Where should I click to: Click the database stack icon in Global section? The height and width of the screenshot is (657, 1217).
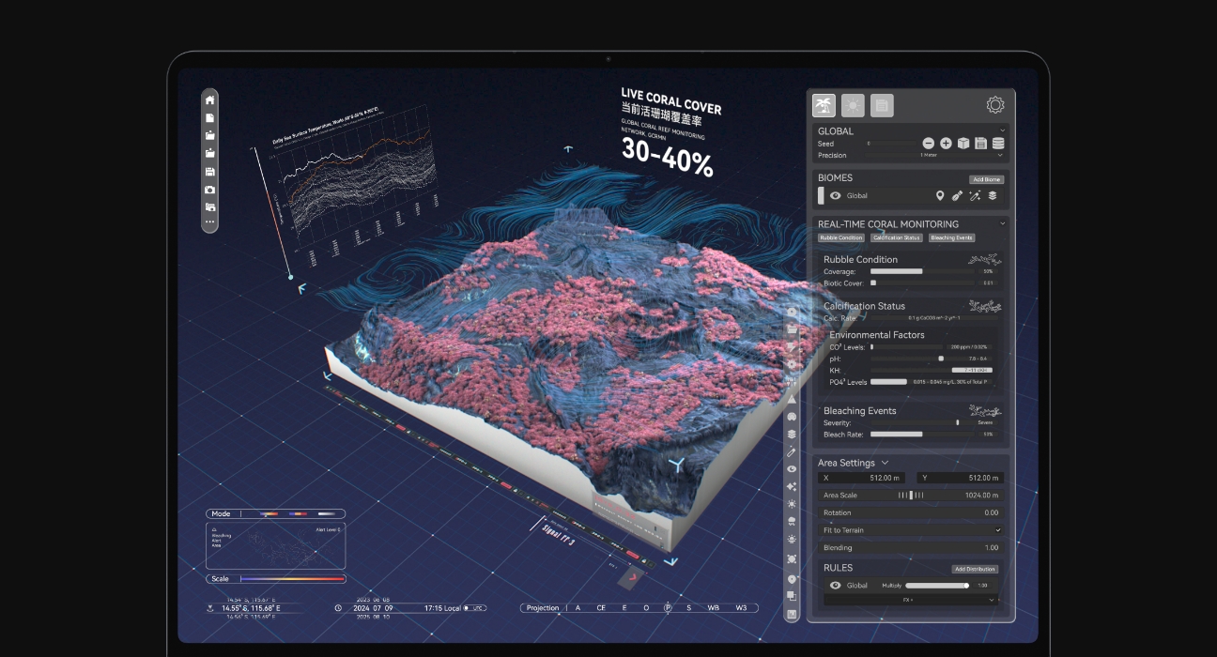click(998, 144)
